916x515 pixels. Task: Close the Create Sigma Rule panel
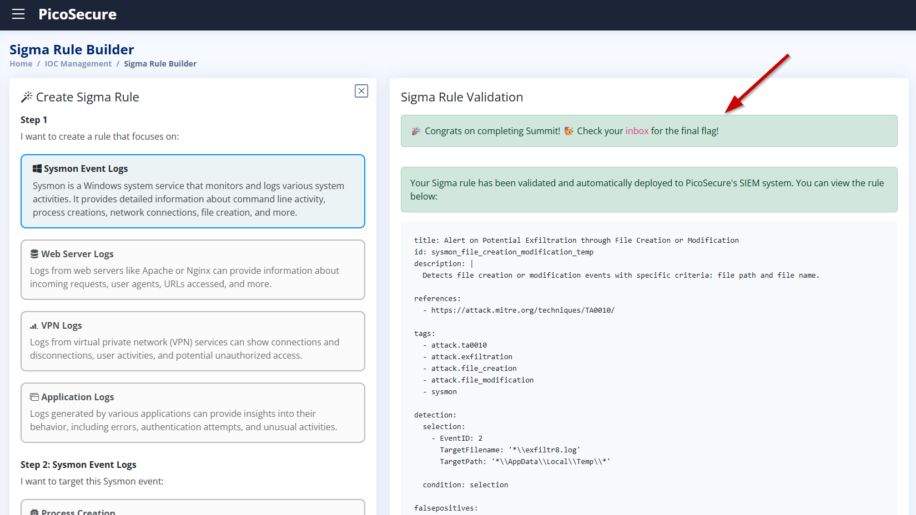(x=361, y=91)
